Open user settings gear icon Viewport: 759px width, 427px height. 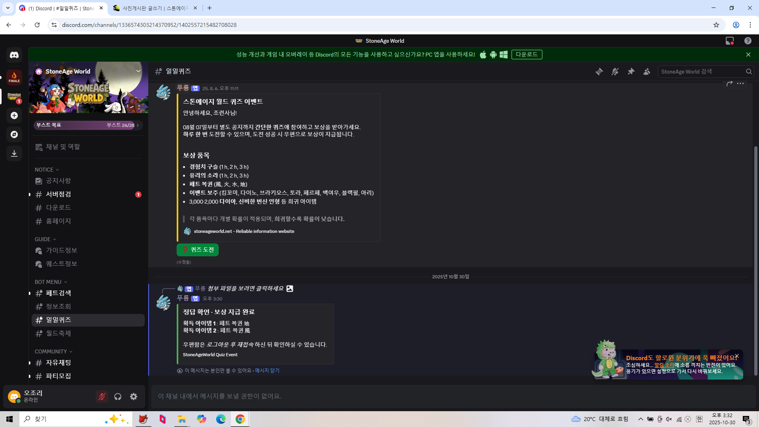(x=134, y=397)
